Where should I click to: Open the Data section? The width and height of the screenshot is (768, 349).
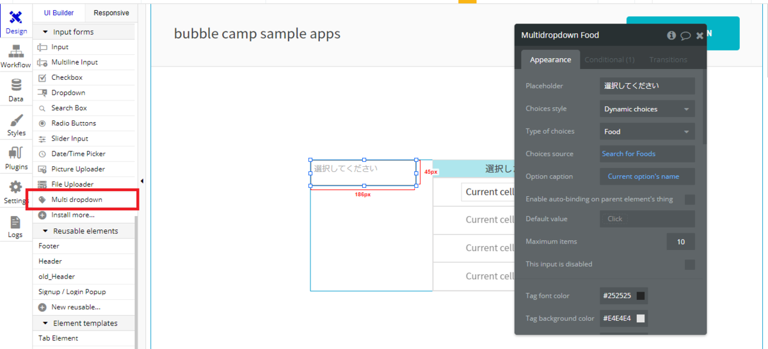pyautogui.click(x=16, y=90)
